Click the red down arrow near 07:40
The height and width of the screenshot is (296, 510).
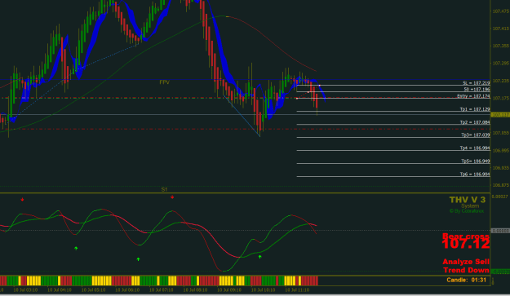pyautogui.click(x=172, y=197)
